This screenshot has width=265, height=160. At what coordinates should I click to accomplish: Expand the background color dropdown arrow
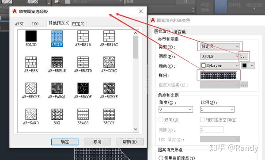(x=252, y=65)
